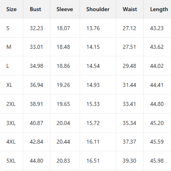Select the 4XL size row label
The height and width of the screenshot is (171, 171).
click(11, 142)
